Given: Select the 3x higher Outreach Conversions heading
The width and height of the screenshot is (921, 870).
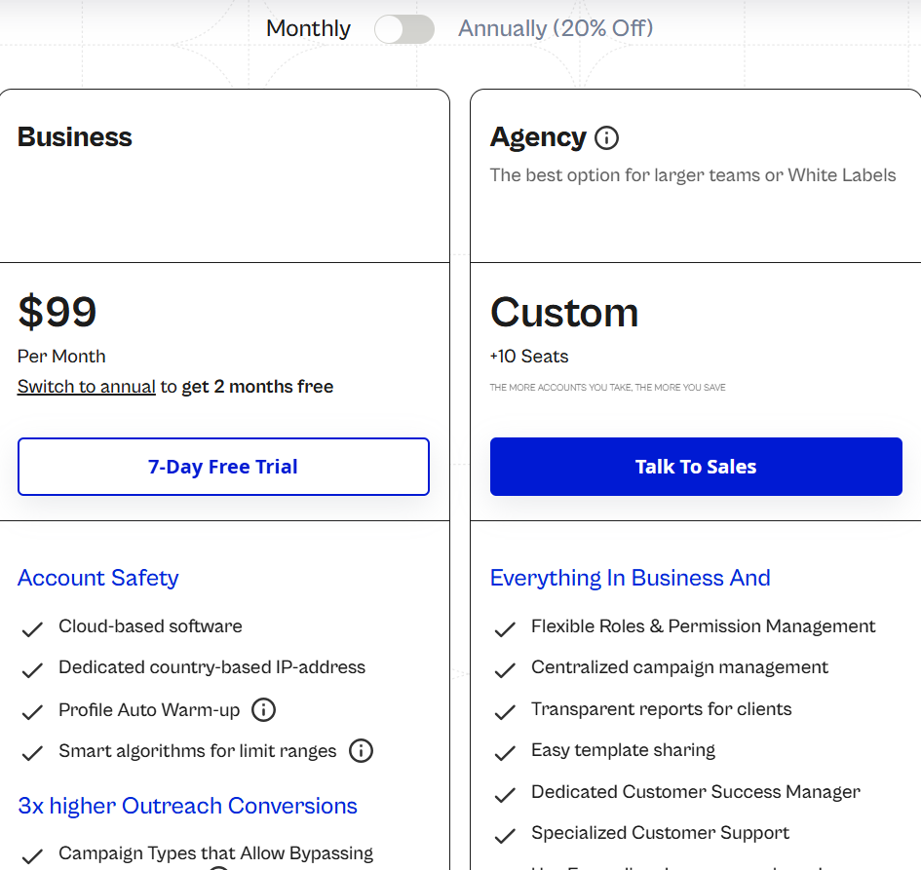Looking at the screenshot, I should click(x=187, y=806).
